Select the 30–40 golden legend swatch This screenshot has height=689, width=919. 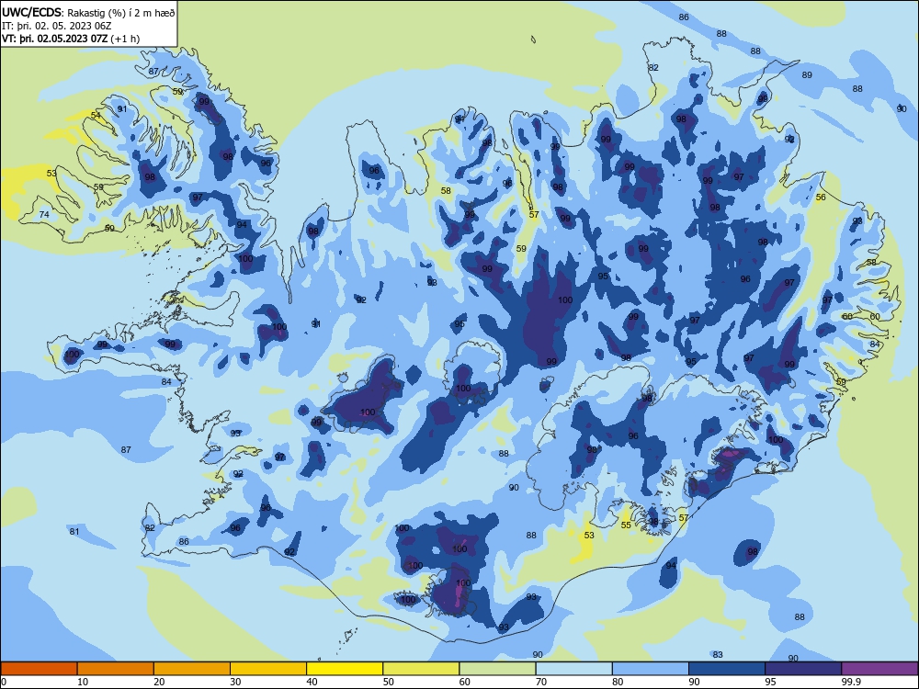(x=268, y=669)
